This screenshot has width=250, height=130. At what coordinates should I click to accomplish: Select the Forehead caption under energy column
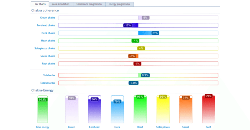[x=94, y=127]
